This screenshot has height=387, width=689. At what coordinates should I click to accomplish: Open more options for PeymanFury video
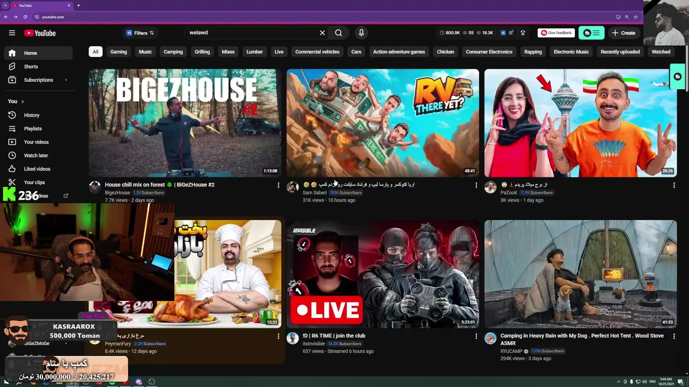click(x=278, y=336)
